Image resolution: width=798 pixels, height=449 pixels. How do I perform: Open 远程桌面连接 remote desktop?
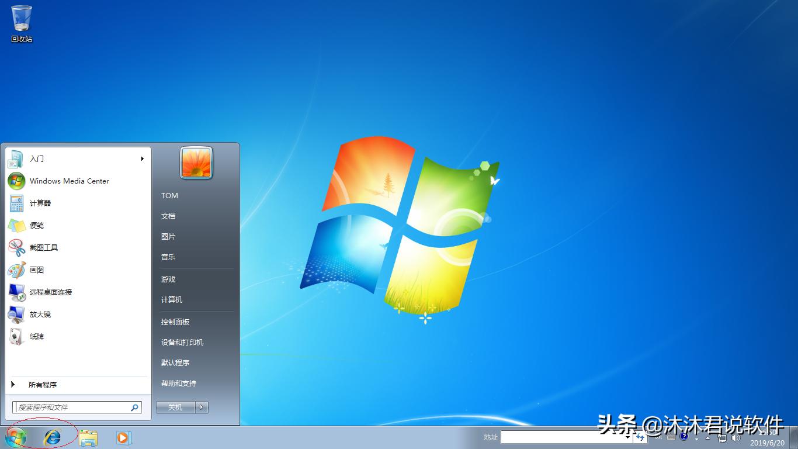click(52, 292)
